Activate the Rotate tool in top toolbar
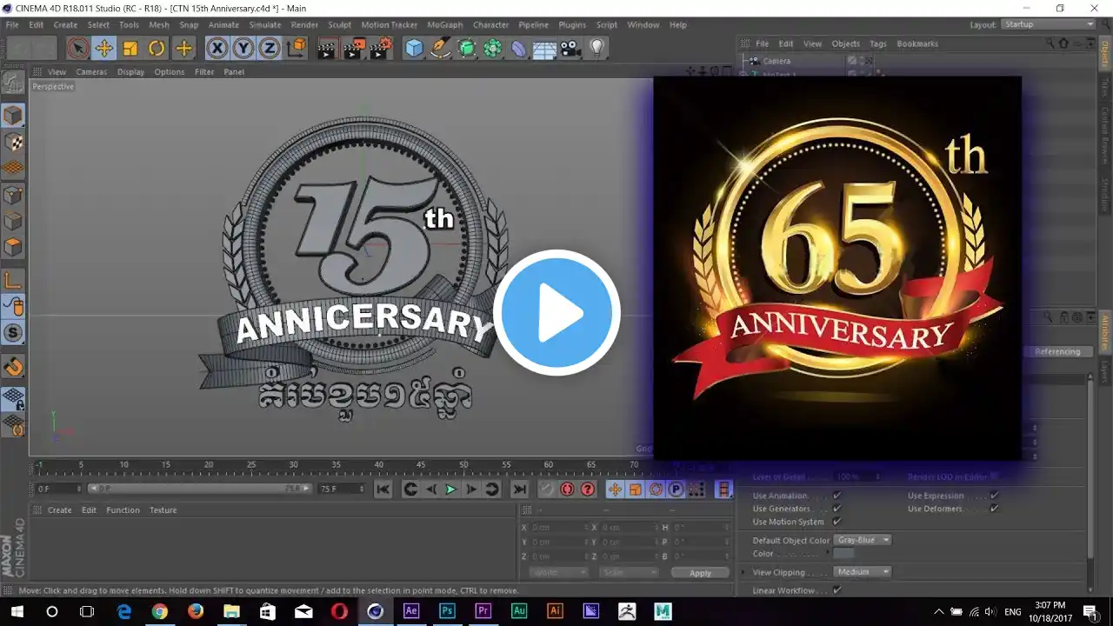The image size is (1113, 626). pyautogui.click(x=157, y=48)
